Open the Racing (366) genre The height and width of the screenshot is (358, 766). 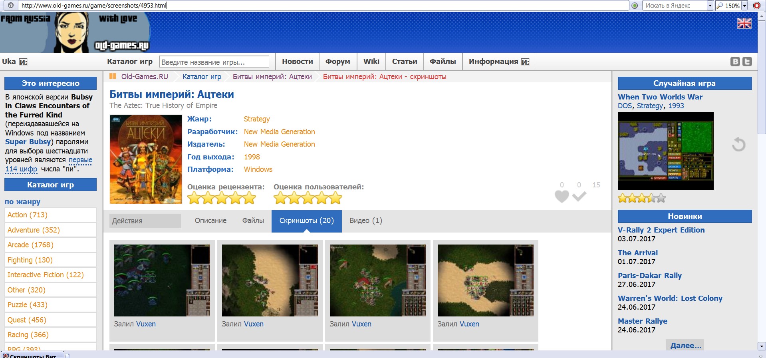tap(28, 335)
